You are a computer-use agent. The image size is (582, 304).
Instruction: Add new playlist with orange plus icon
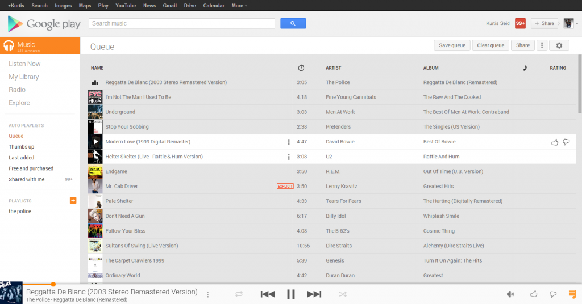[73, 200]
